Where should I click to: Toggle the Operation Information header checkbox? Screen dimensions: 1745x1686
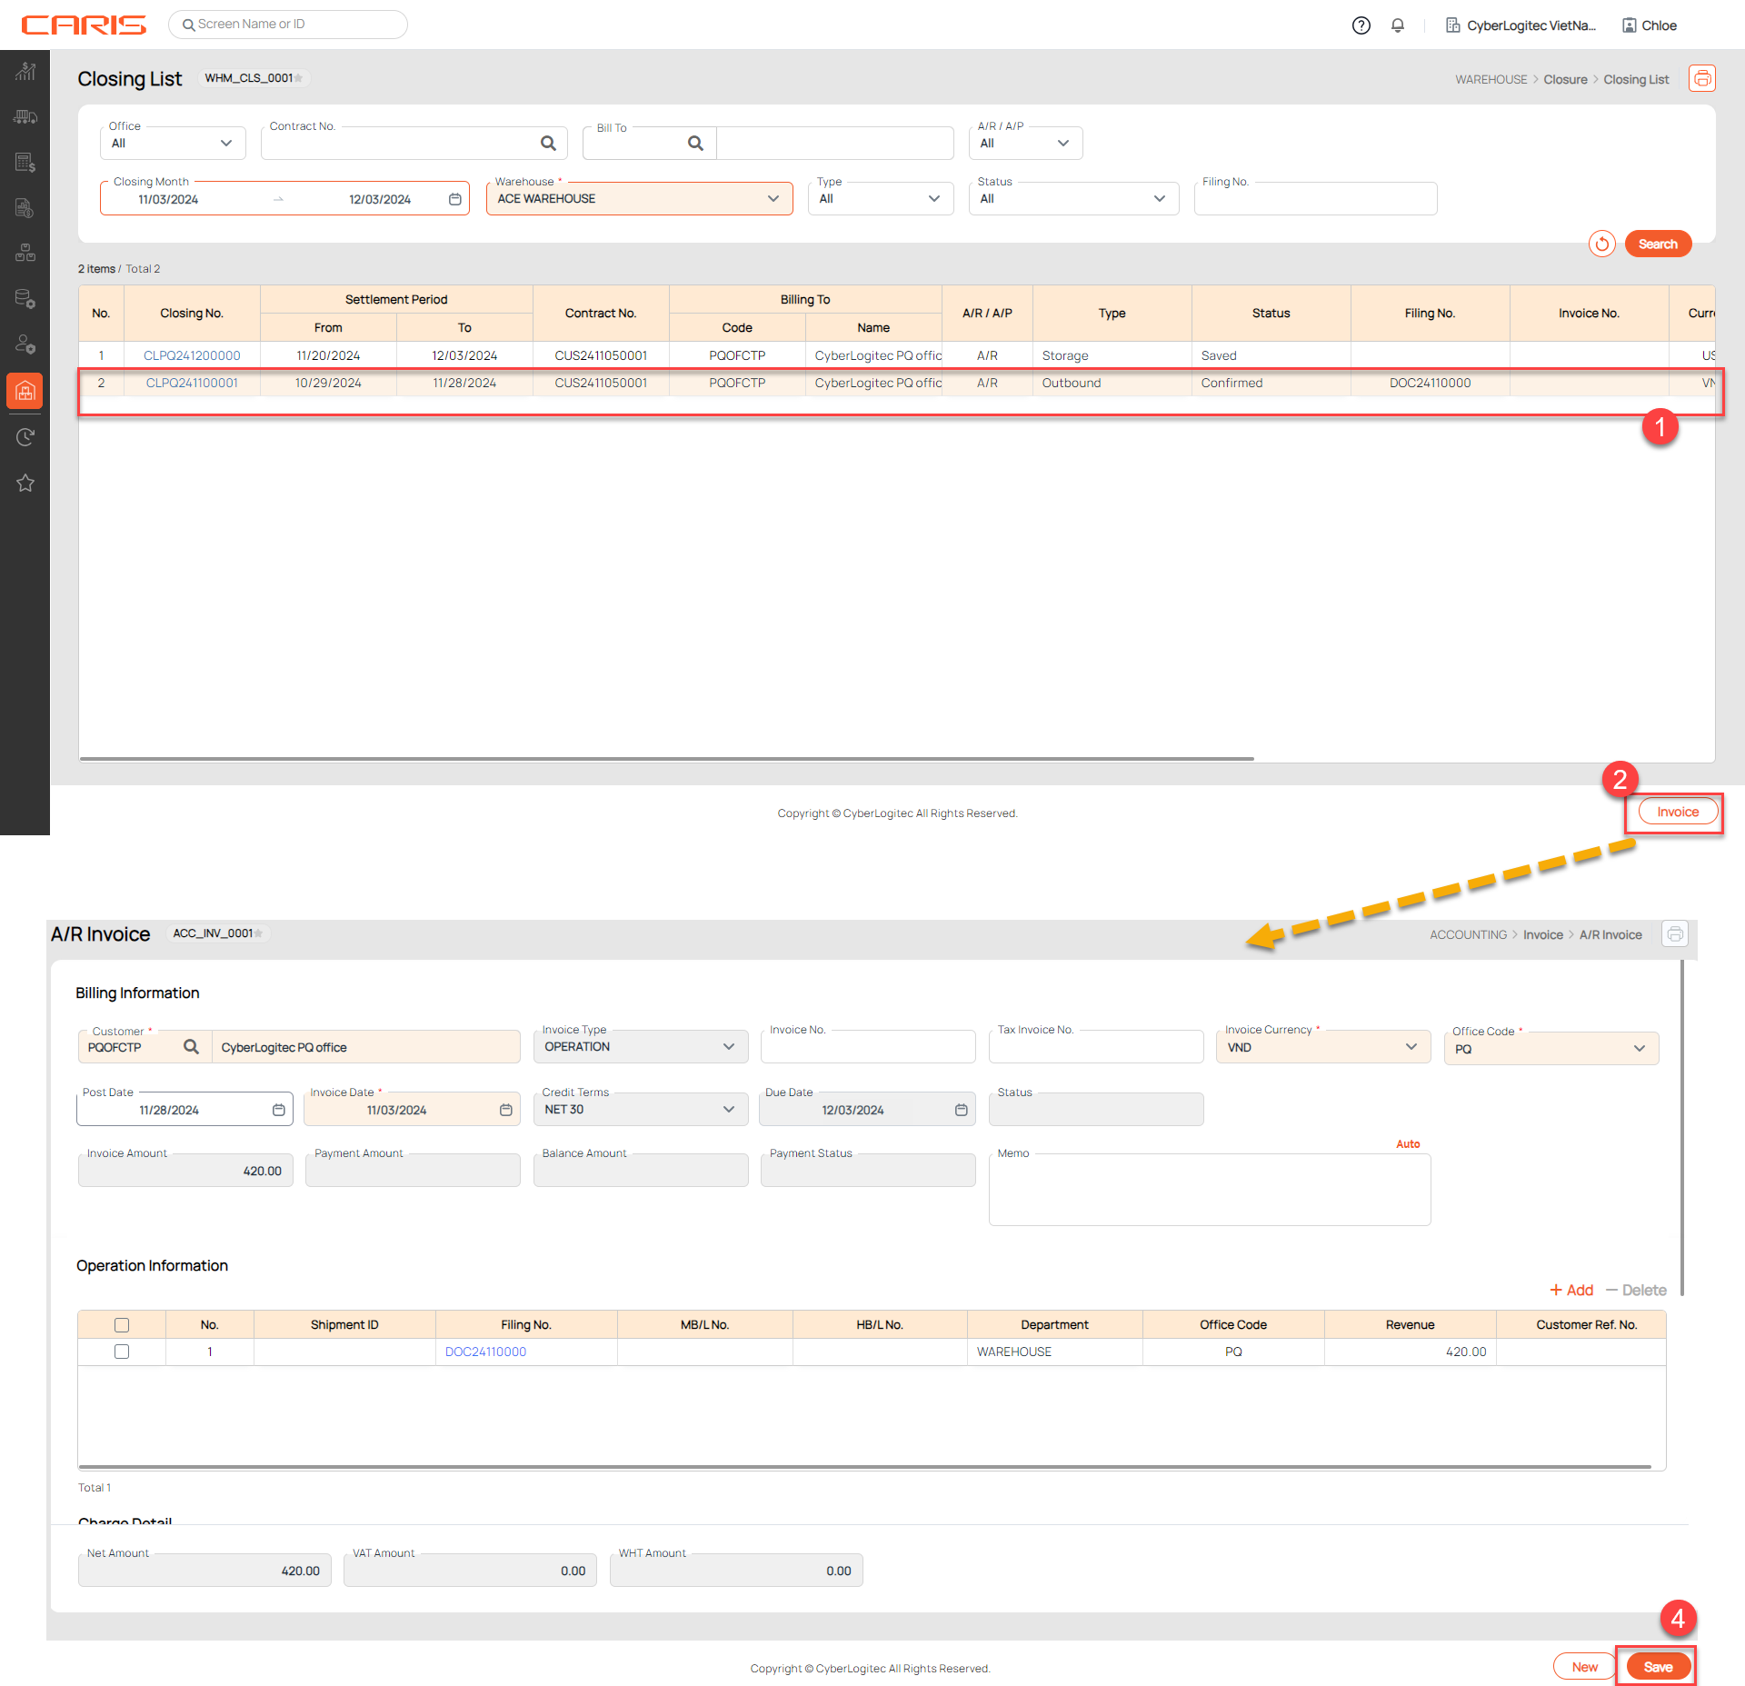pos(122,1325)
